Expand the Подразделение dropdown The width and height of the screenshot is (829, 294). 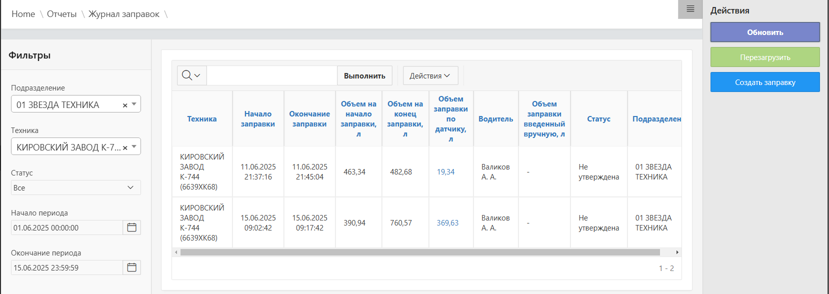click(x=134, y=104)
